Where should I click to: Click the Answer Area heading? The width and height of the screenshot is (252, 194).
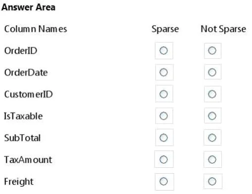(x=28, y=7)
